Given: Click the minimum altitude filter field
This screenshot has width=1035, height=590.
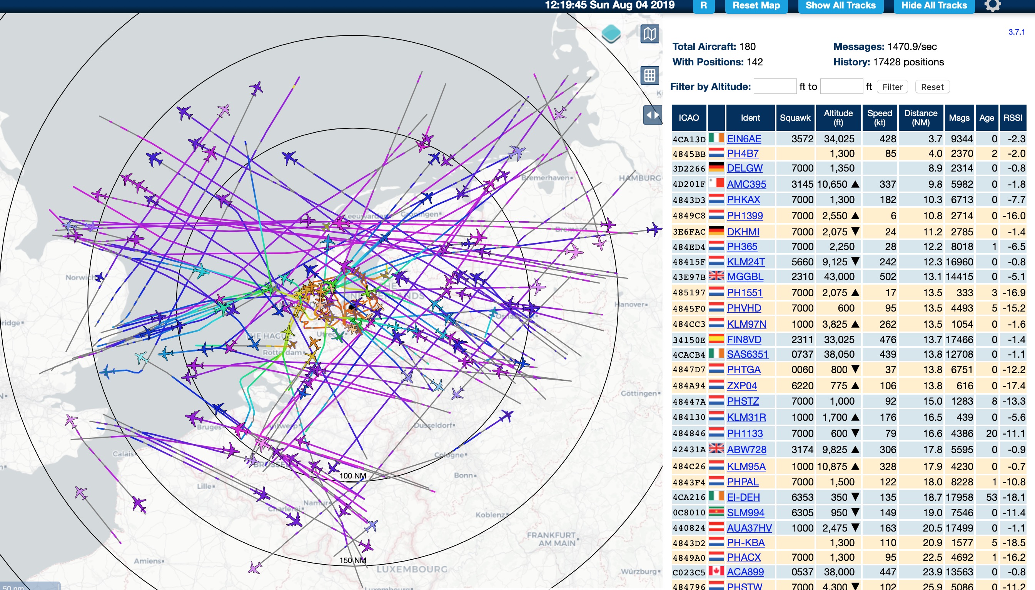Looking at the screenshot, I should pos(775,87).
